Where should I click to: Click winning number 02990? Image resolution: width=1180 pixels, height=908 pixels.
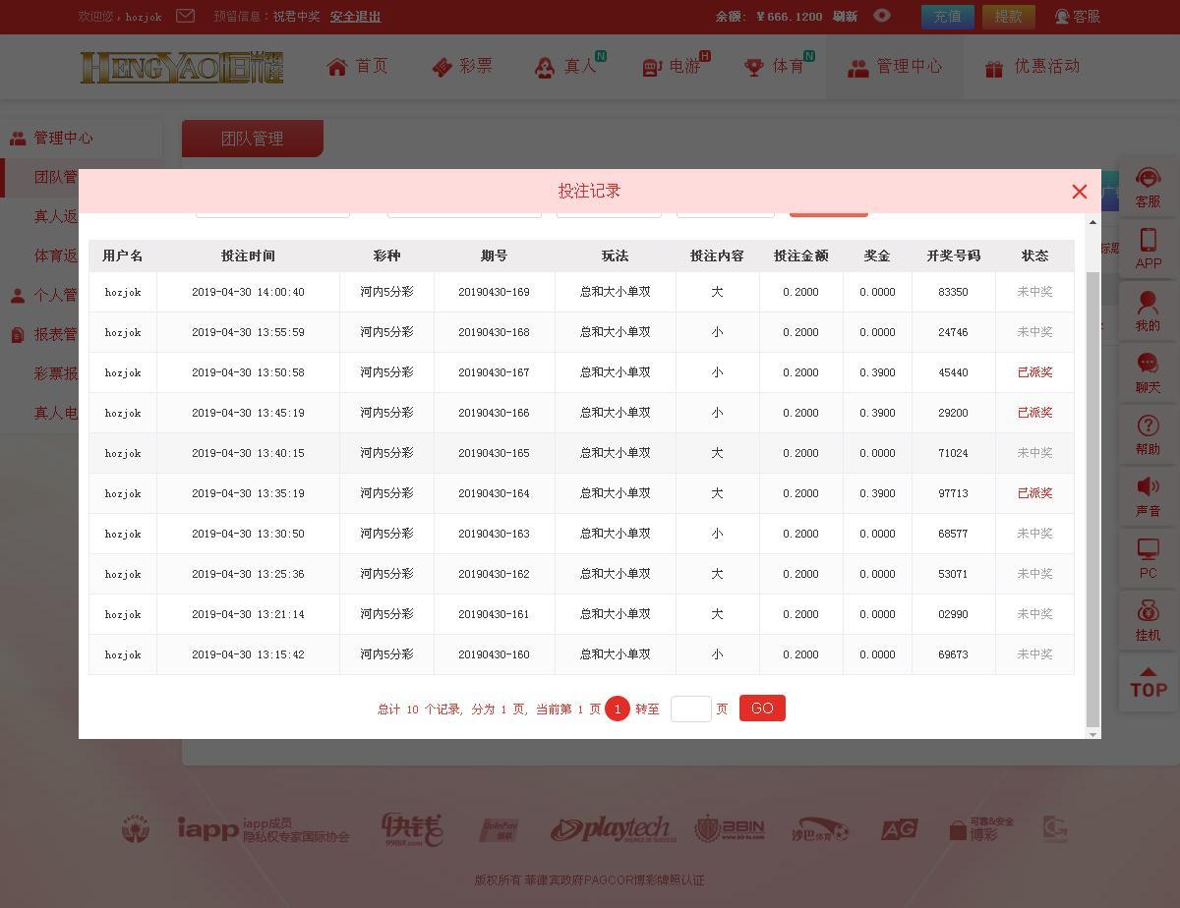point(953,614)
